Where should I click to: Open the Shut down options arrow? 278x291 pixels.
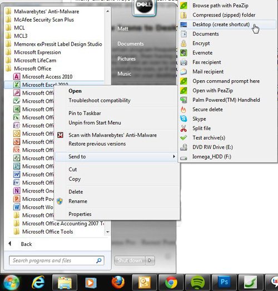click(150, 260)
